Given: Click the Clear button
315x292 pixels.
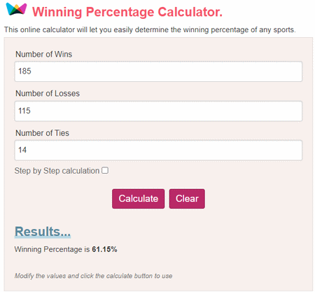Looking at the screenshot, I should [x=187, y=199].
